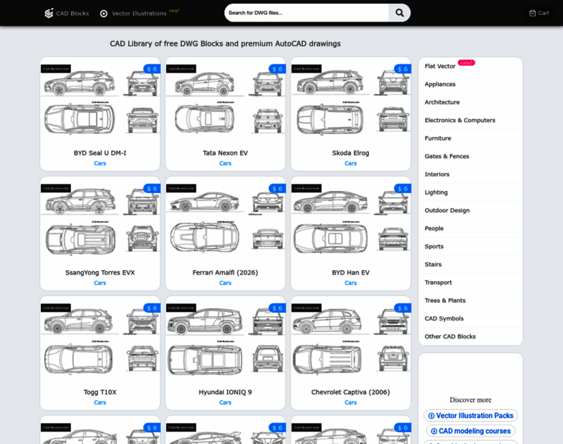The image size is (563, 444).
Task: Click the Togg T10X title
Action: pyautogui.click(x=100, y=392)
